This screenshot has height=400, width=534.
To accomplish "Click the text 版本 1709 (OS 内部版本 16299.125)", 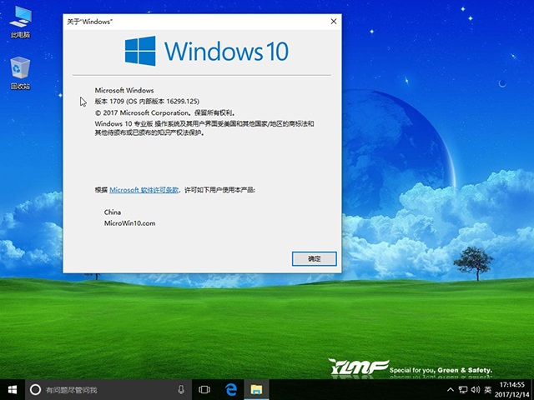I will pyautogui.click(x=147, y=102).
